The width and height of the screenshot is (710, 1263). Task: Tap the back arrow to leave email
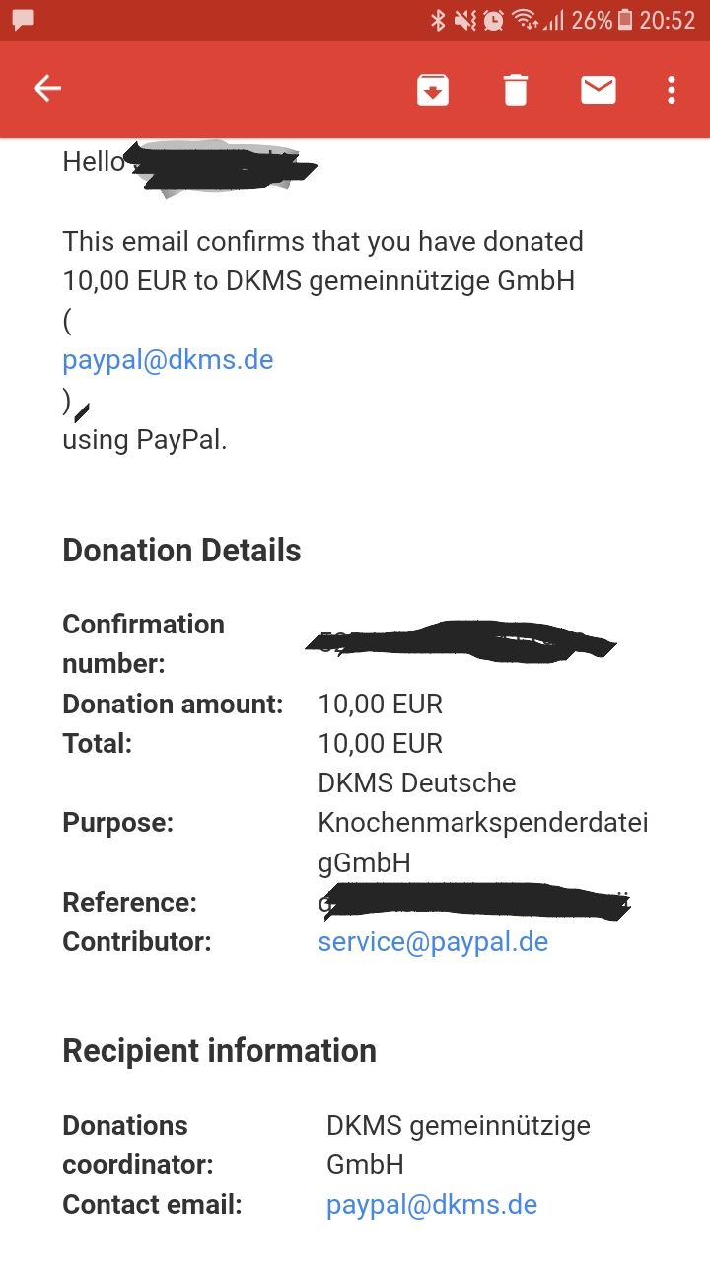pyautogui.click(x=47, y=89)
